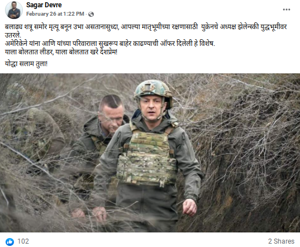Open the soldier trench photo
The image size is (300, 247).
[150, 153]
